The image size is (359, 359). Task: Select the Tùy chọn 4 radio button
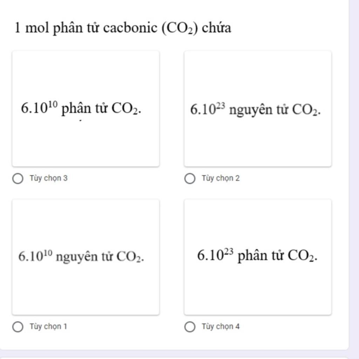(x=190, y=327)
